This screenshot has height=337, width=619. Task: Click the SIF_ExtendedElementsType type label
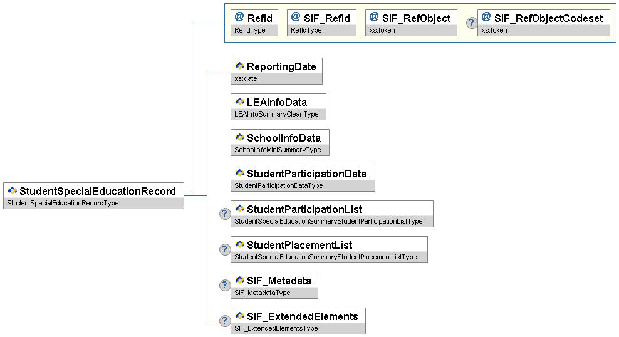coord(276,328)
